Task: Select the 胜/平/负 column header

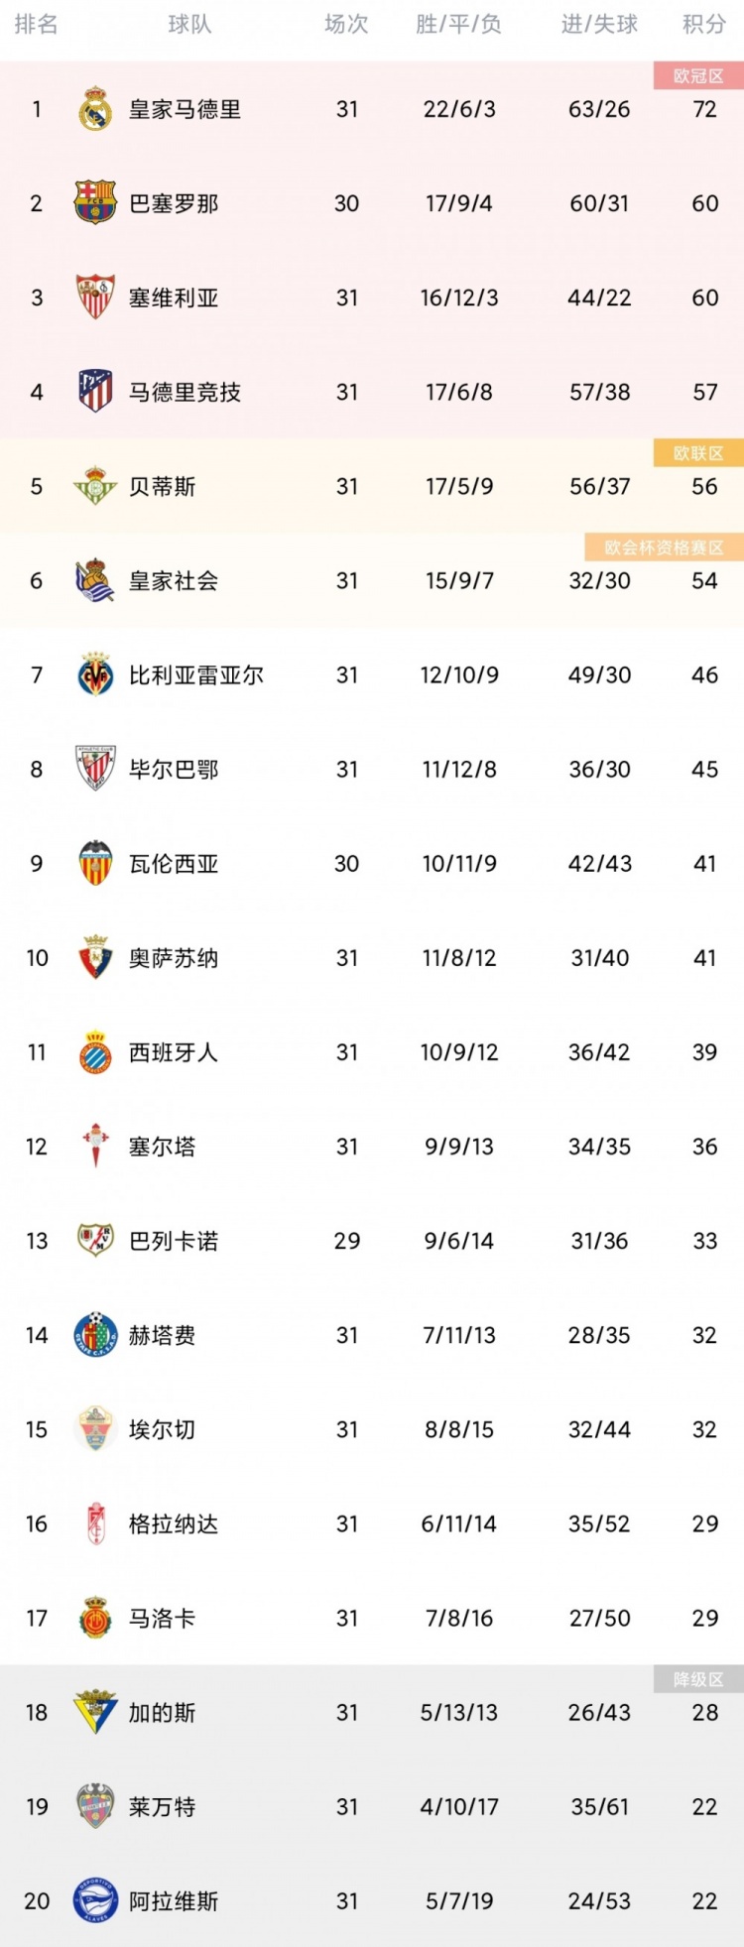Action: point(458,25)
